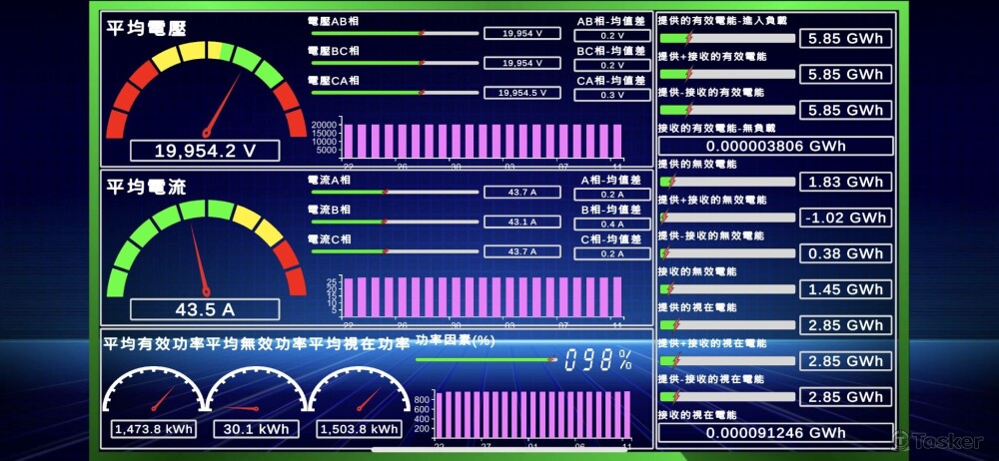Click the 098% power factor readout
The image size is (999, 461).
(597, 360)
